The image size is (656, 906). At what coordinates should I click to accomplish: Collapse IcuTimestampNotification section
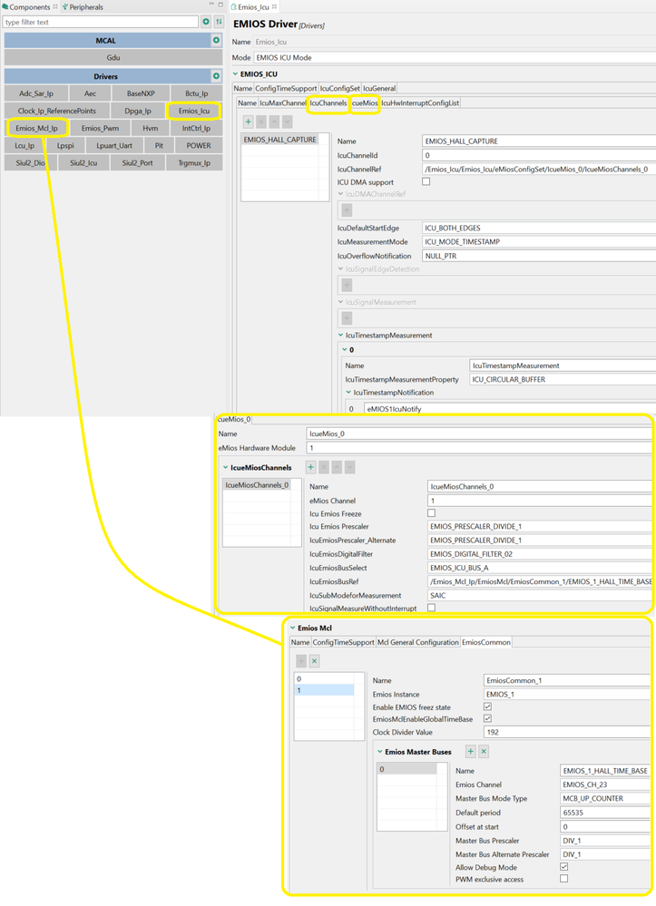pos(348,393)
